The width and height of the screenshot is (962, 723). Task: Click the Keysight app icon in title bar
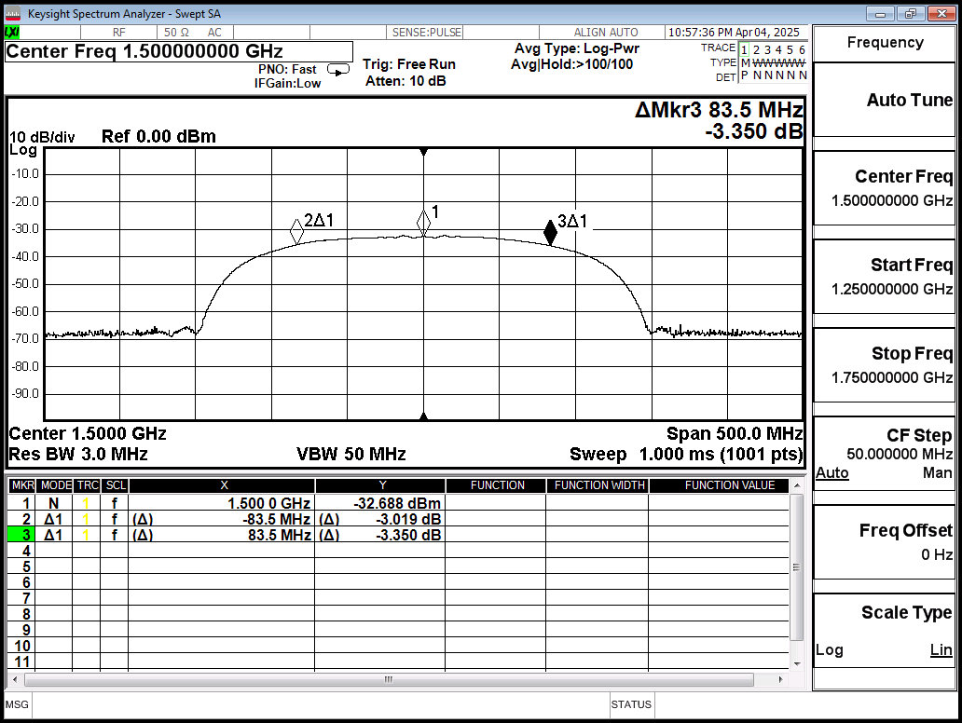pyautogui.click(x=13, y=14)
